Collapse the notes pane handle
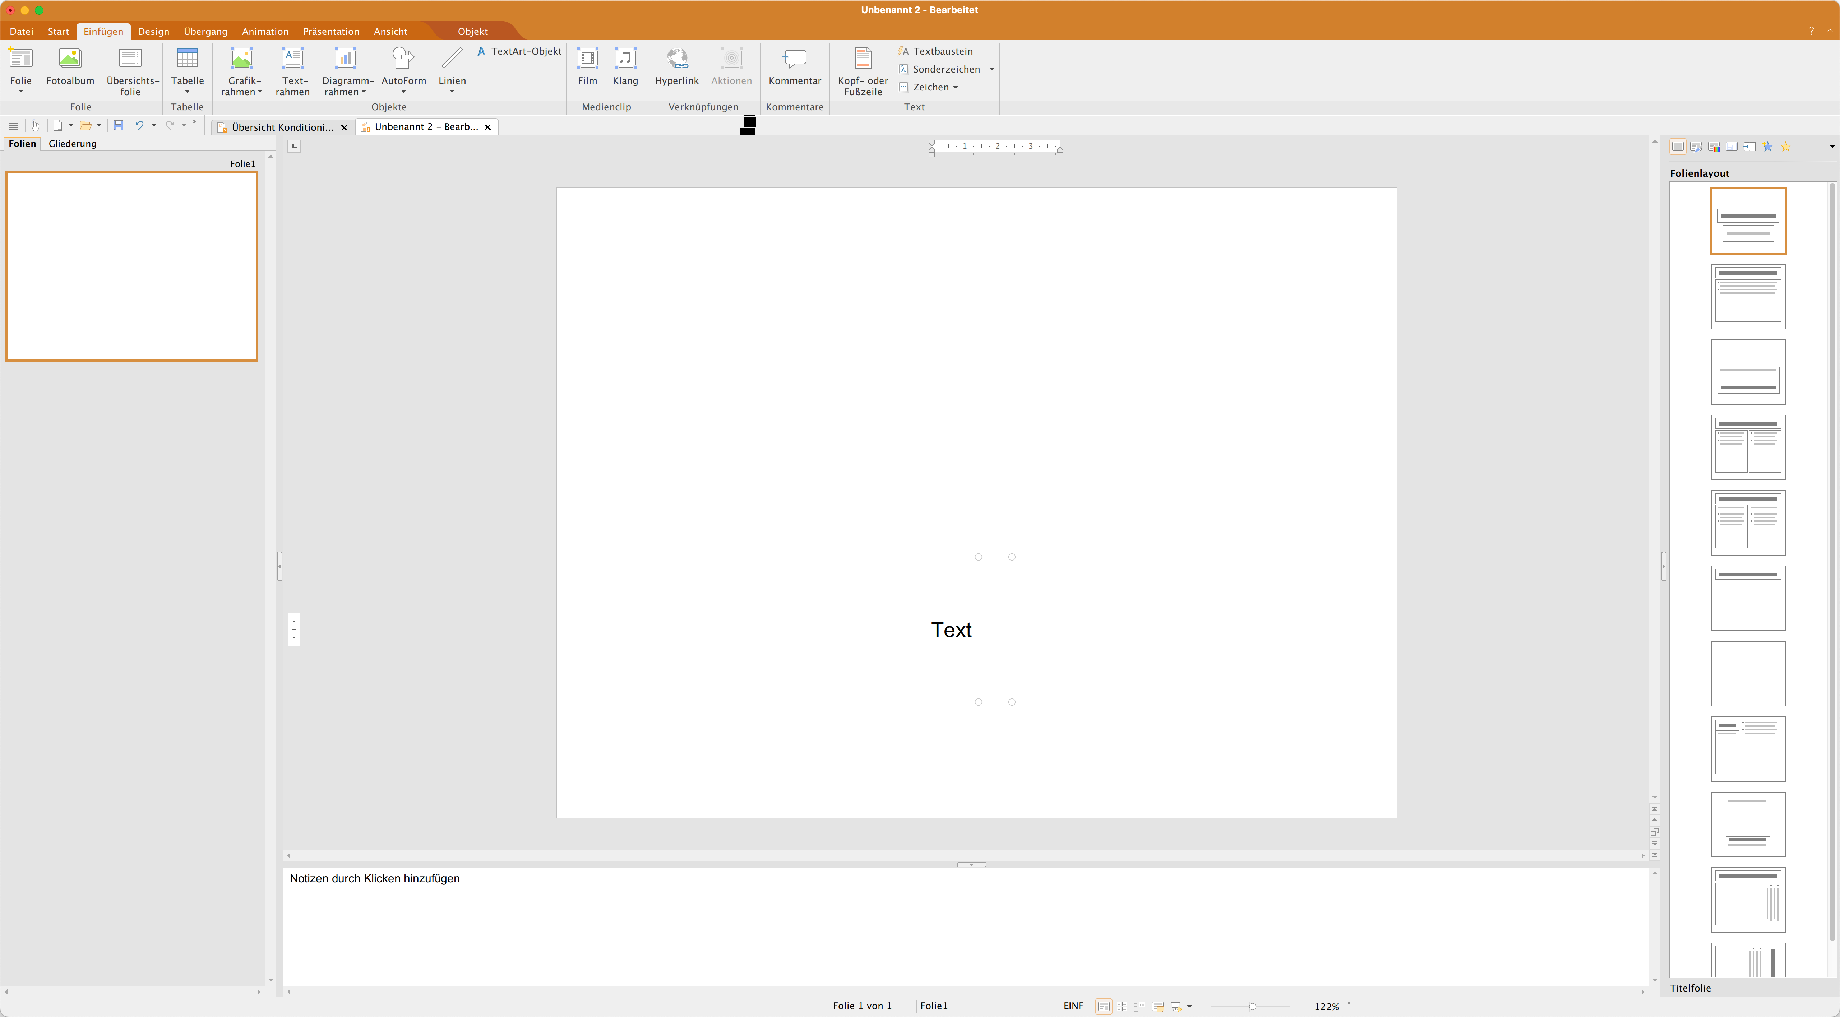The width and height of the screenshot is (1840, 1017). tap(971, 865)
